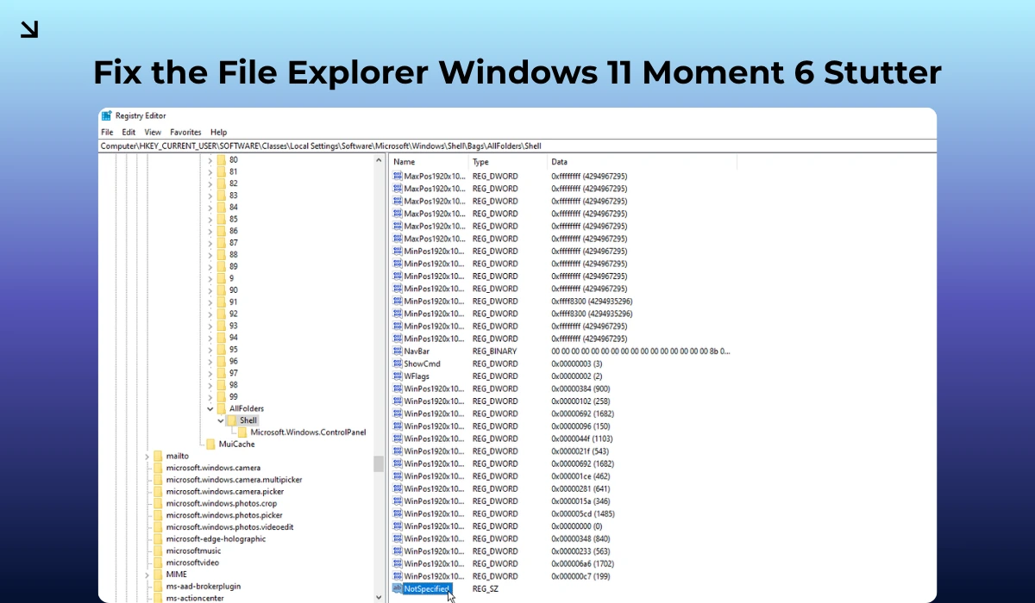Expand the key 84 chevron
This screenshot has height=603, width=1035.
tap(210, 207)
